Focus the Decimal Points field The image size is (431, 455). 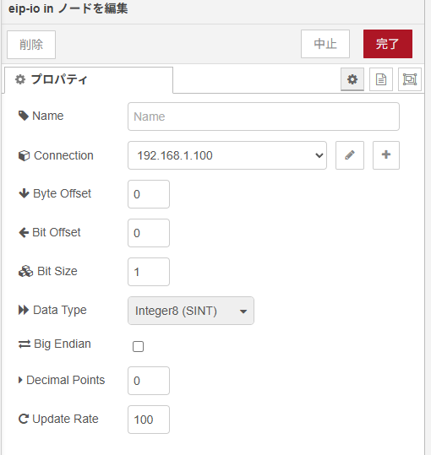click(x=149, y=381)
